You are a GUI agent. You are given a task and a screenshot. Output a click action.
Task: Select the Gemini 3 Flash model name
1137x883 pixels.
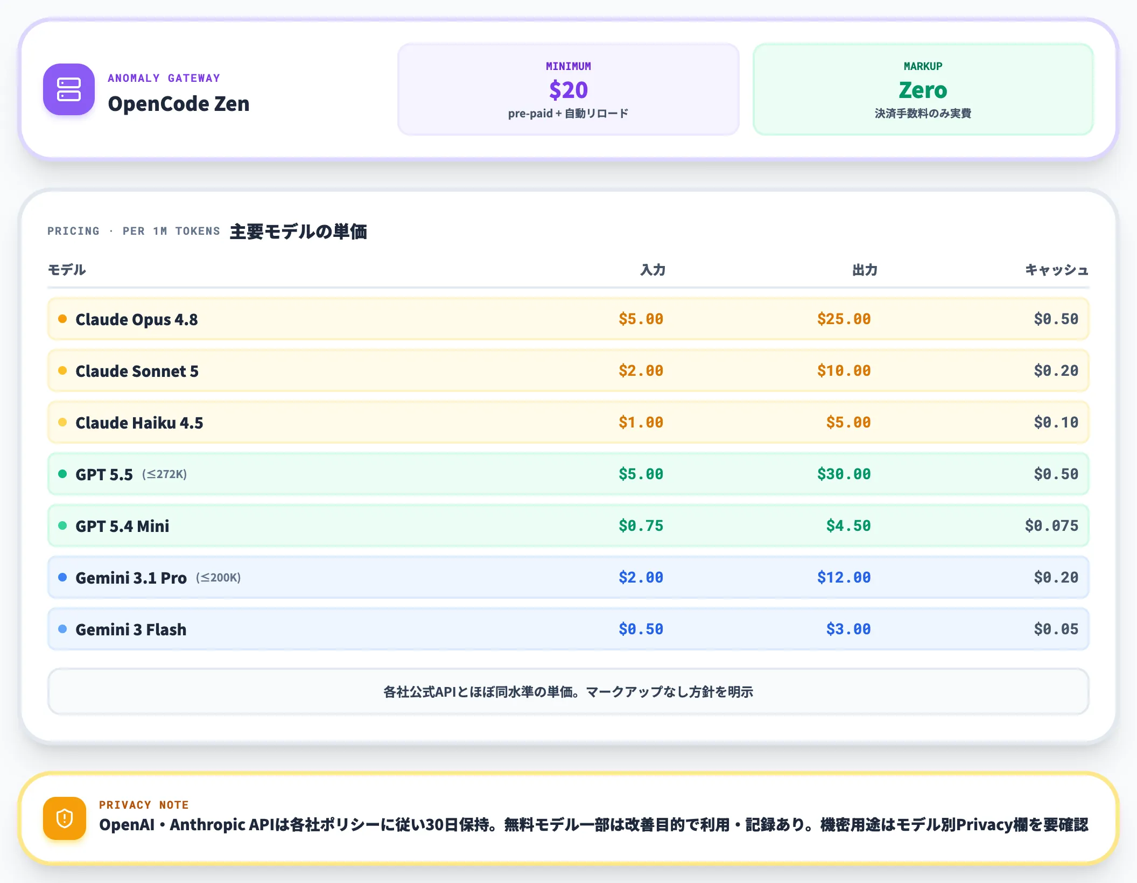[131, 629]
